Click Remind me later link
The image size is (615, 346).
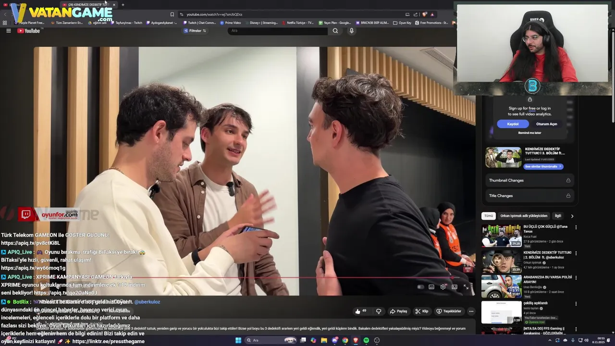tap(529, 133)
